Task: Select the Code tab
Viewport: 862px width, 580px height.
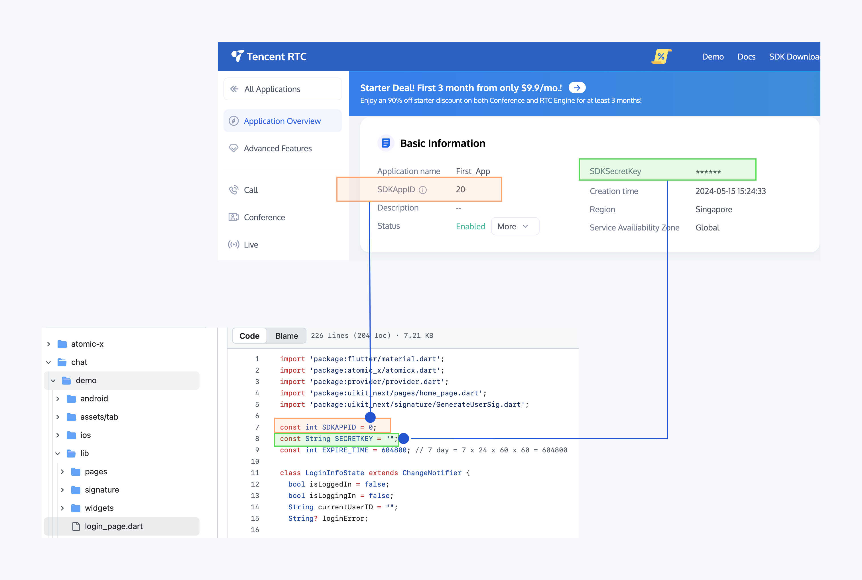Action: 249,336
